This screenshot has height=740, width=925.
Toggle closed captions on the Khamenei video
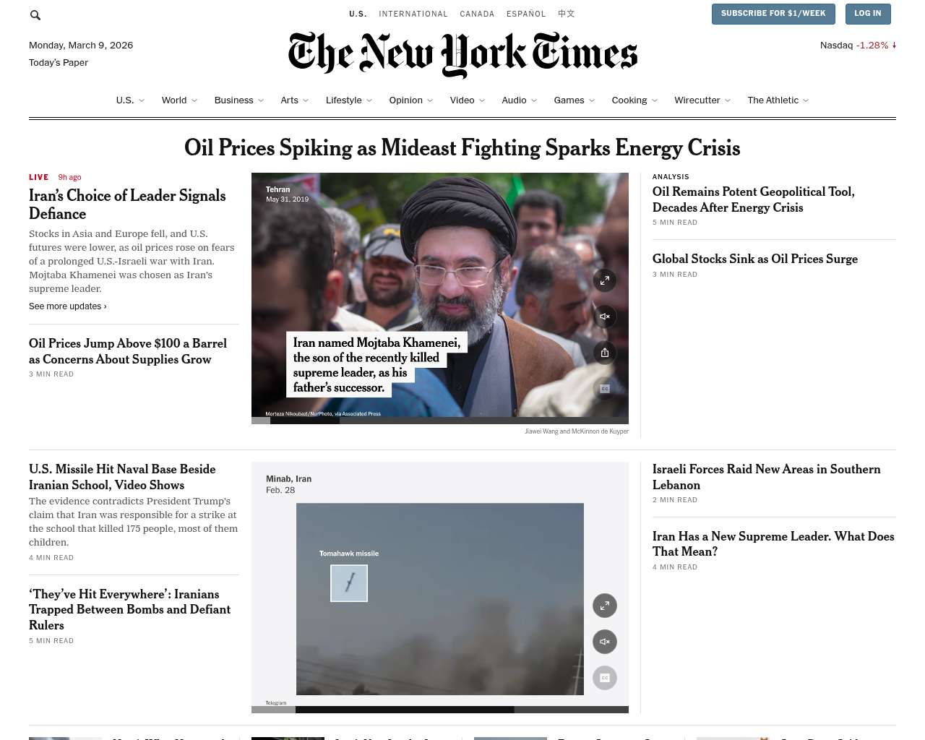tap(605, 389)
